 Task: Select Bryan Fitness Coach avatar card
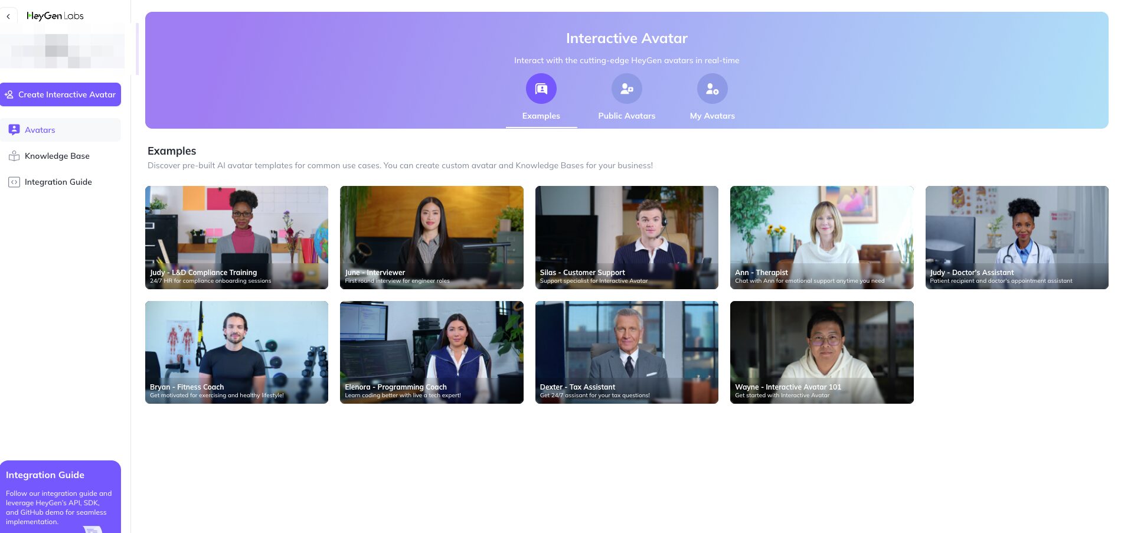click(236, 352)
